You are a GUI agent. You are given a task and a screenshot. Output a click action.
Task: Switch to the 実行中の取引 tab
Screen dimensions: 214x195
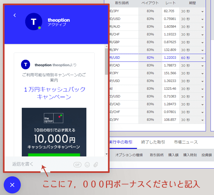click(x=121, y=142)
